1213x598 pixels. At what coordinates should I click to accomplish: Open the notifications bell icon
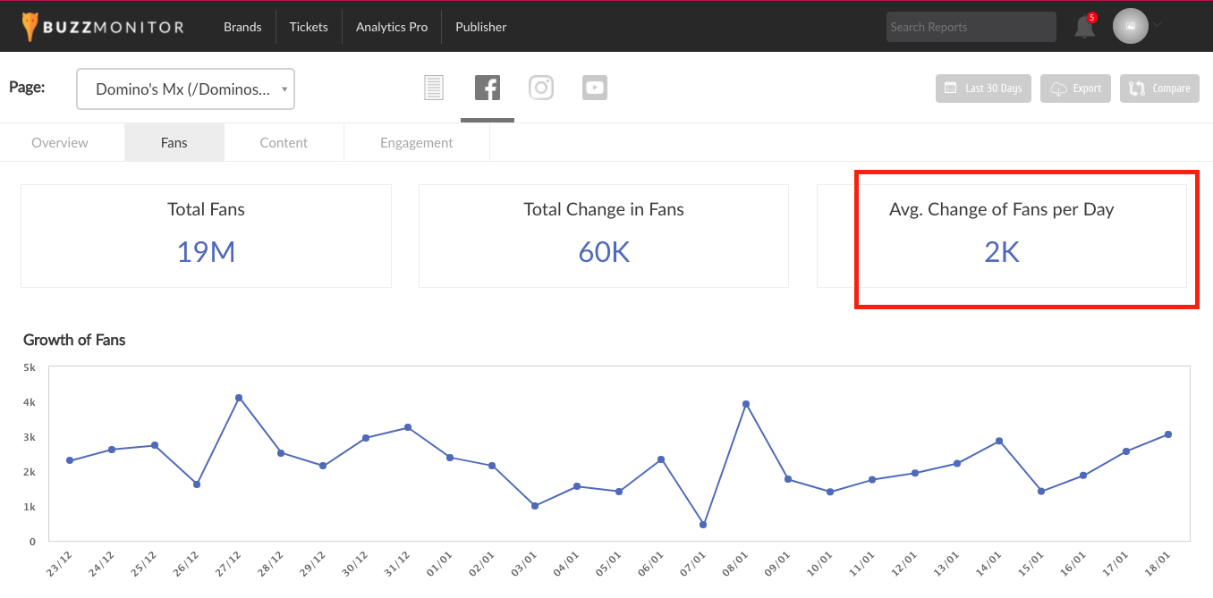(x=1085, y=27)
